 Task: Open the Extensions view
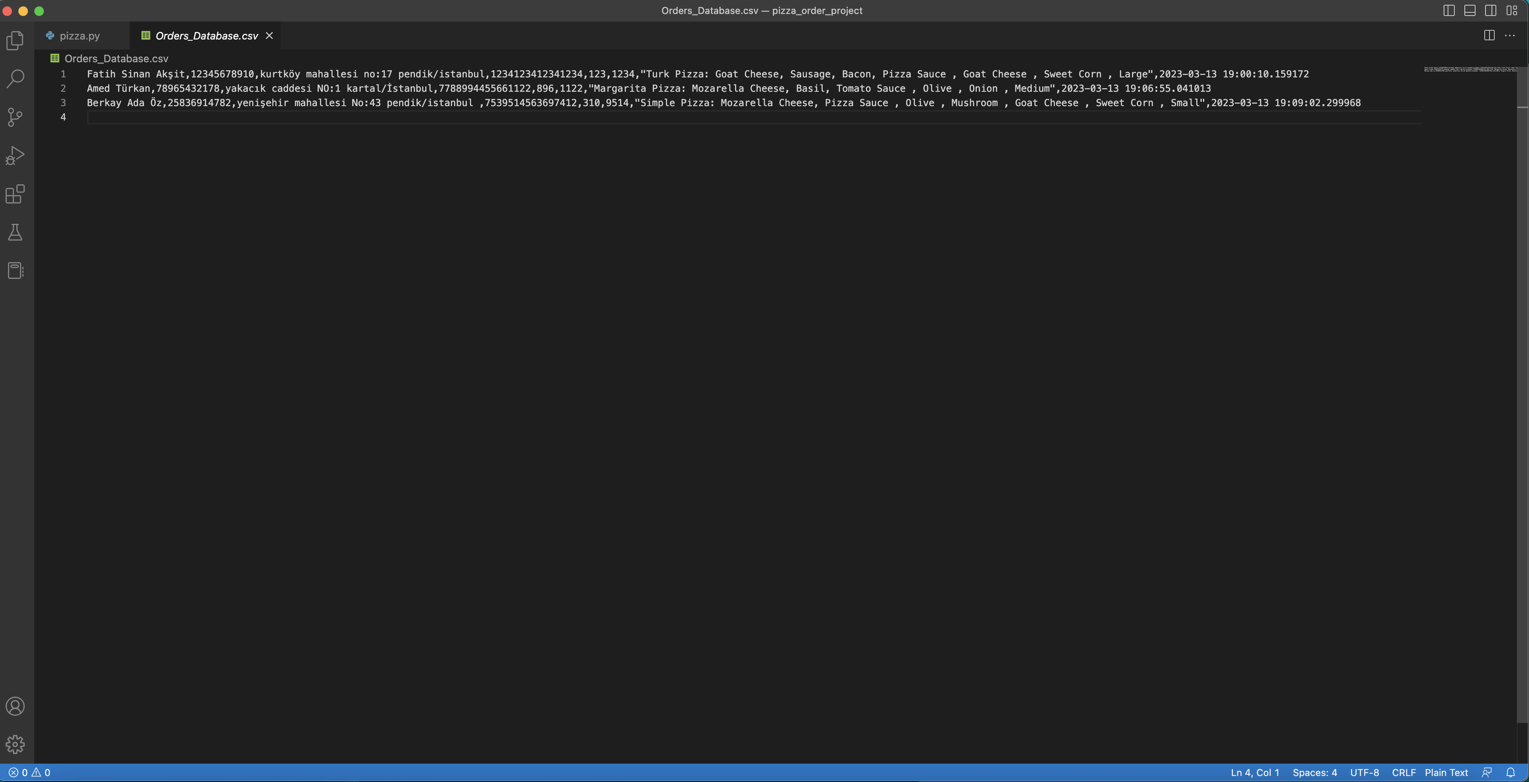pyautogui.click(x=15, y=194)
